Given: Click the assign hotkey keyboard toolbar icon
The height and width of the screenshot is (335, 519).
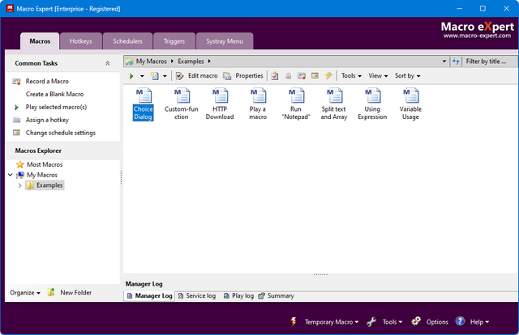Looking at the screenshot, I should (302, 76).
